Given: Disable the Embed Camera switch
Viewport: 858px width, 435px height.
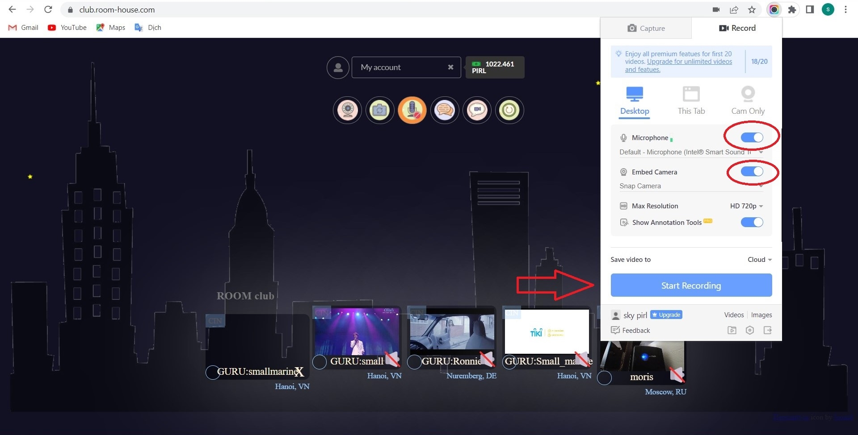Looking at the screenshot, I should 752,172.
